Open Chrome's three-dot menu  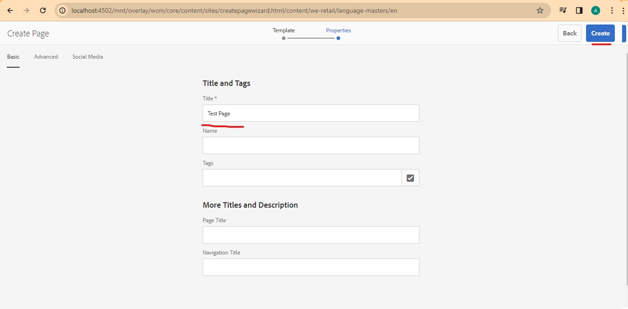point(612,10)
